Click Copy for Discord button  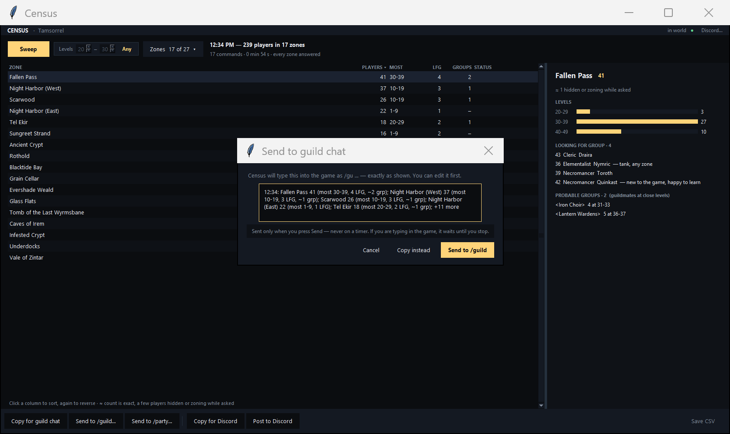coord(215,421)
